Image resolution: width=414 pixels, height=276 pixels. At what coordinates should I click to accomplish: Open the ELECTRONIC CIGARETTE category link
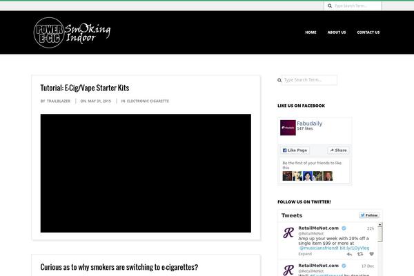148,101
